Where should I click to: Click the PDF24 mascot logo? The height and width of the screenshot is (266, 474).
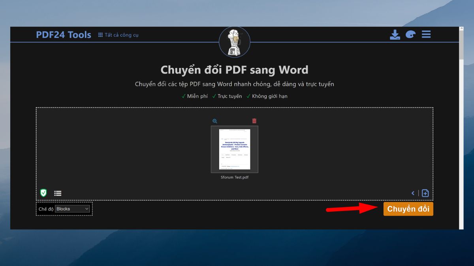pos(235,42)
